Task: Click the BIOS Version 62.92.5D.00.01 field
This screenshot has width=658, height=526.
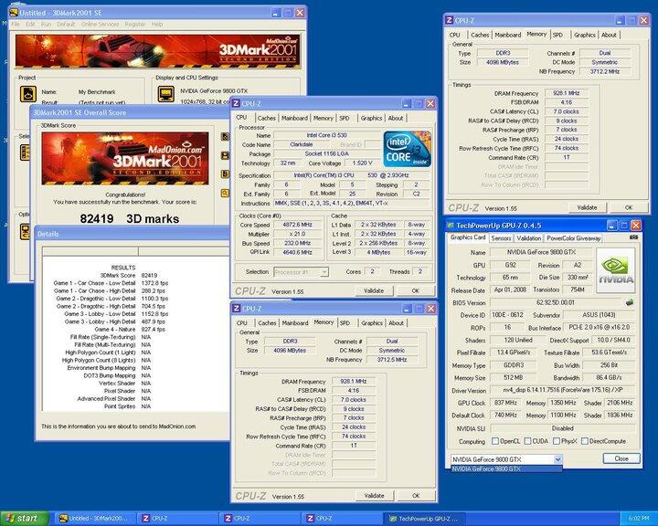Action: tap(556, 302)
